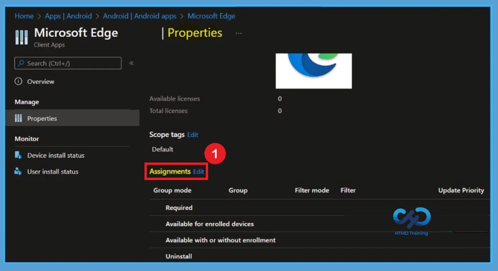This screenshot has height=271, width=498.
Task: Click the magnifier icon in search box
Action: click(x=21, y=63)
